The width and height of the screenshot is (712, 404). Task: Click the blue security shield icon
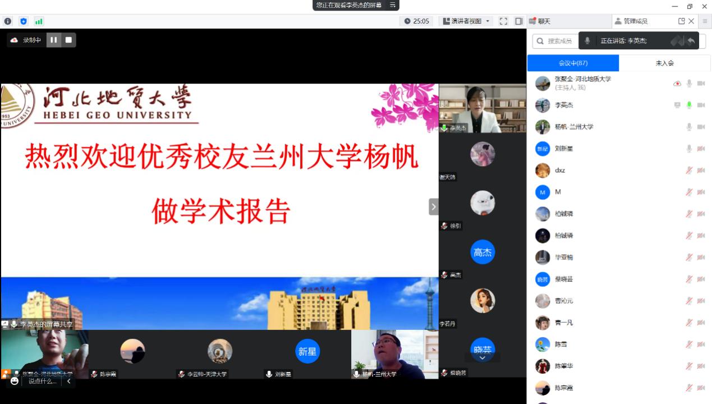(x=23, y=21)
